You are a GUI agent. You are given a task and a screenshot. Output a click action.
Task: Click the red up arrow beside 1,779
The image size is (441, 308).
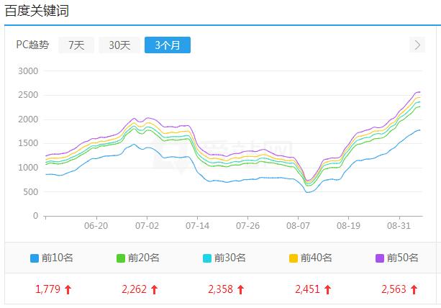point(68,290)
